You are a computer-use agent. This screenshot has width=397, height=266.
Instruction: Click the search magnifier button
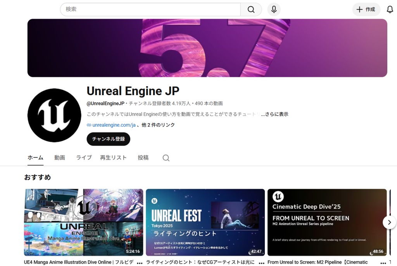point(251,9)
